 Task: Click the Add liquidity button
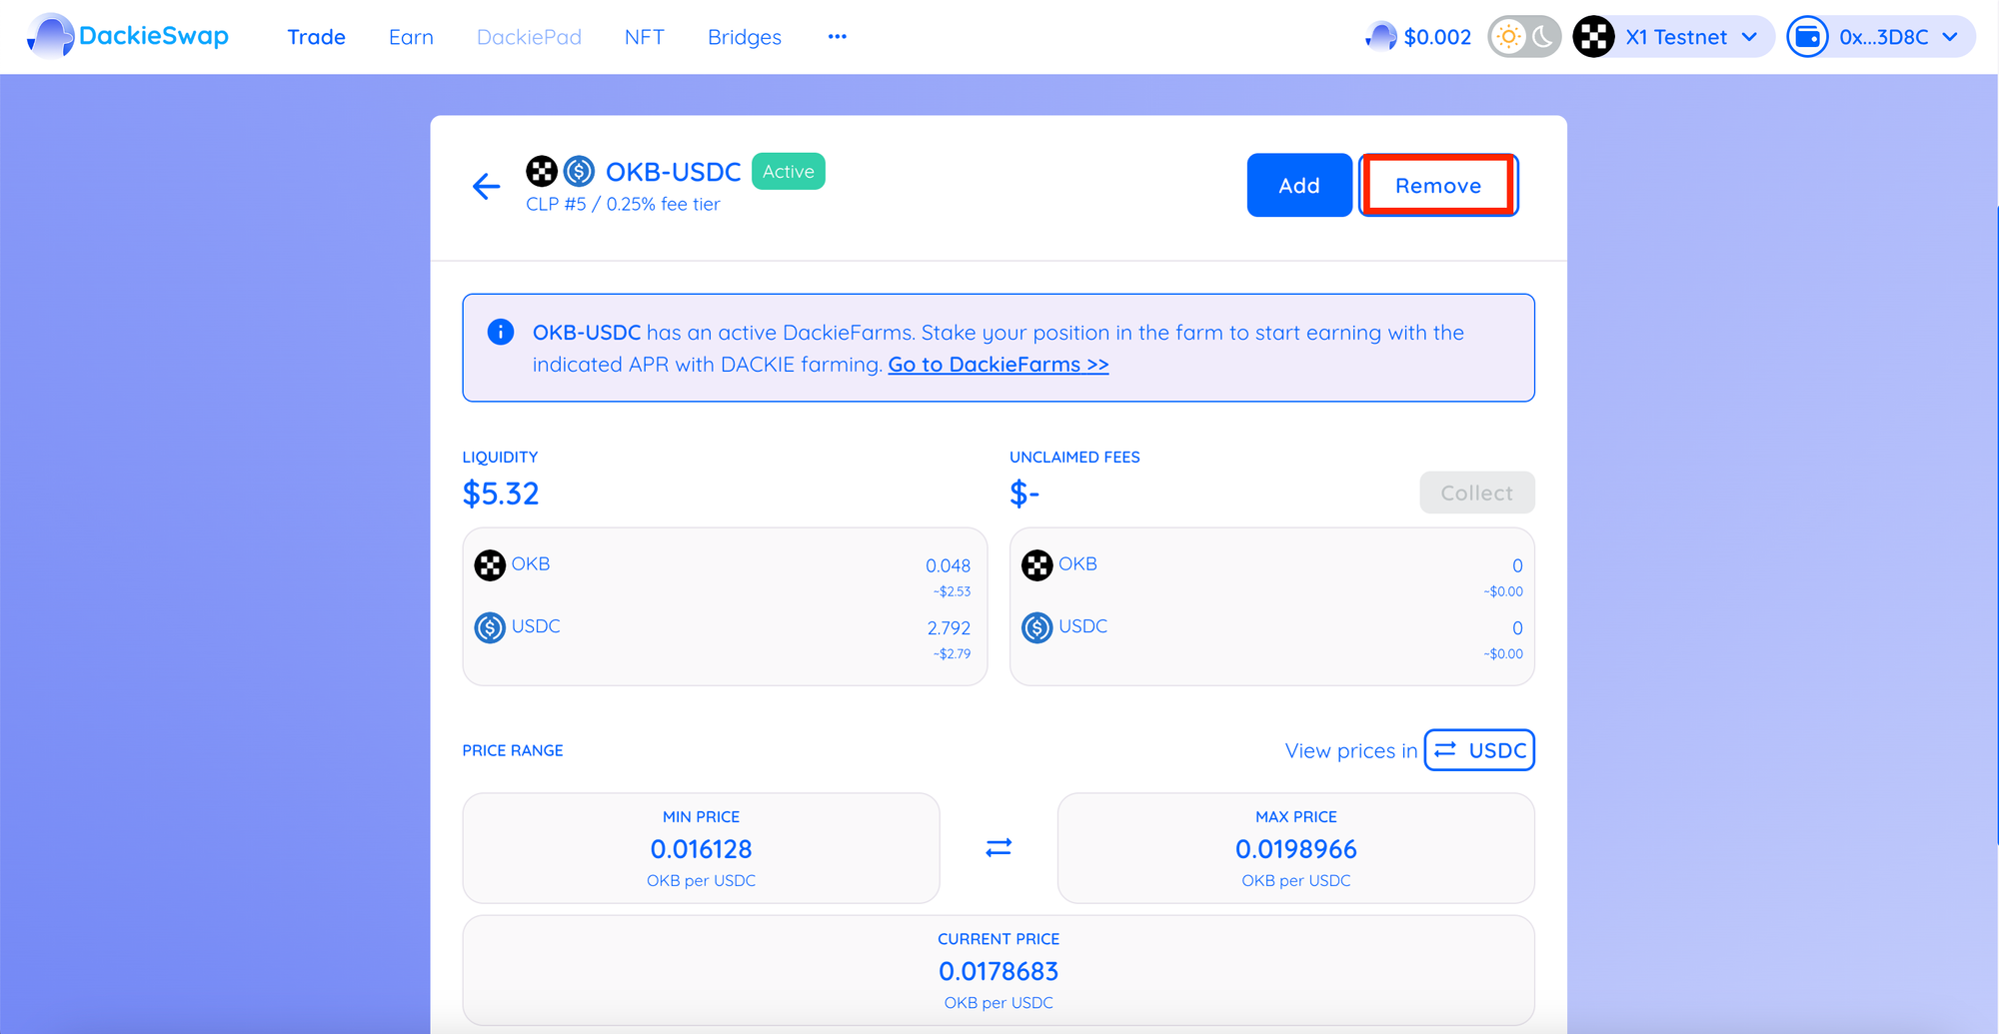(1299, 185)
